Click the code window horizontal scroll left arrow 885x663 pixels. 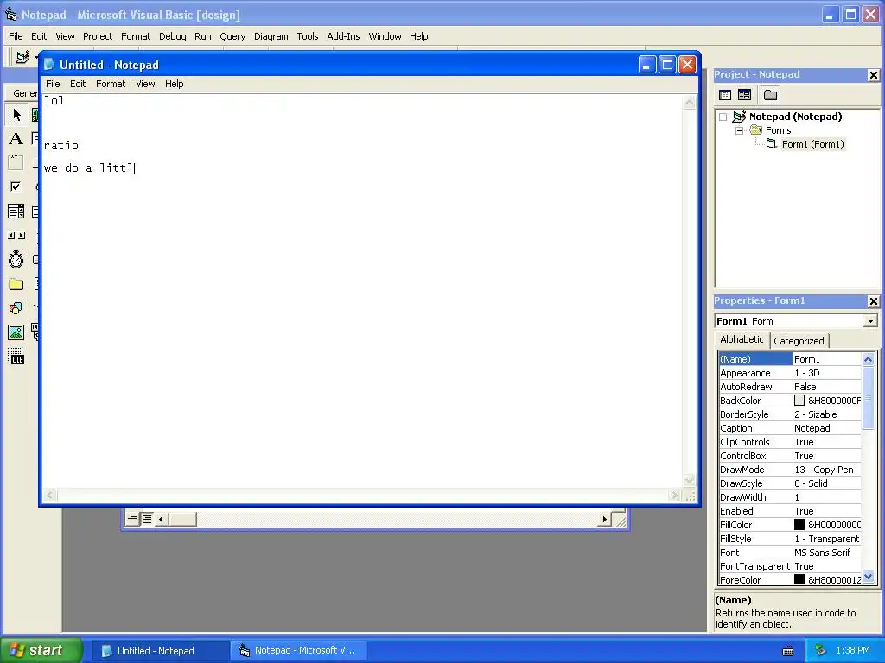pyautogui.click(x=161, y=519)
